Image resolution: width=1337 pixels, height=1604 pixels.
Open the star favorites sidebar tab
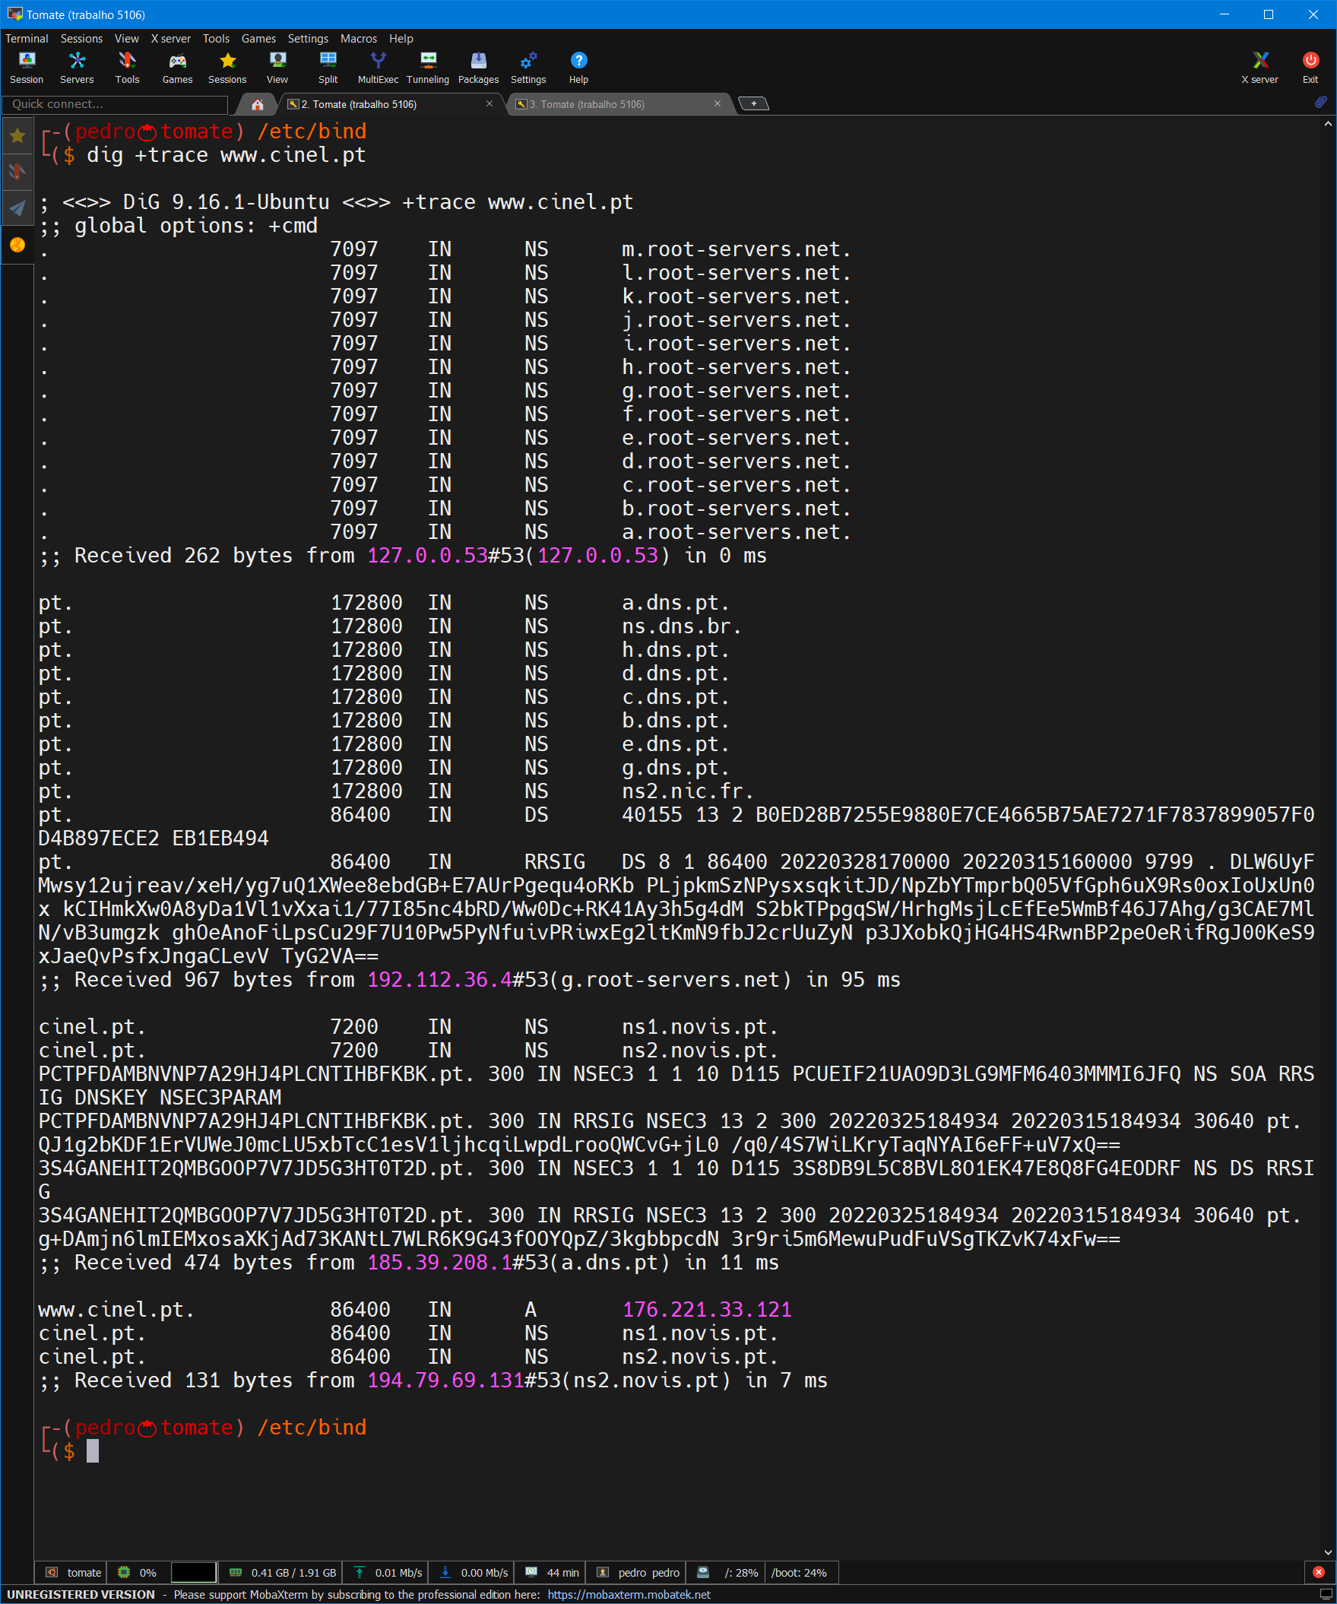coord(17,136)
